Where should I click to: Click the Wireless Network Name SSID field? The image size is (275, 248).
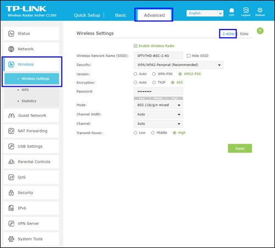158,56
